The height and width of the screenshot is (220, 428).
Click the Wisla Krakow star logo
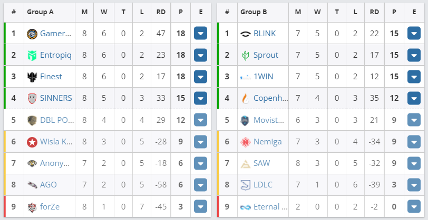tap(32, 141)
